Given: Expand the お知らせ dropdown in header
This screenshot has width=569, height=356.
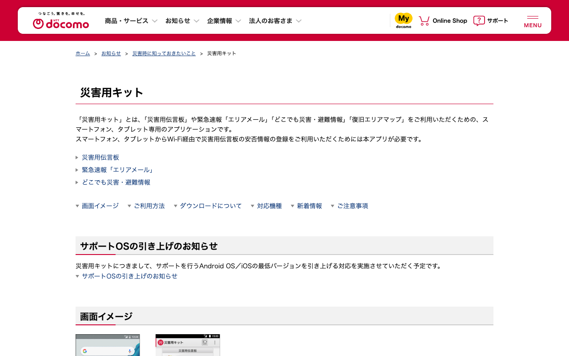Looking at the screenshot, I should coord(182,21).
